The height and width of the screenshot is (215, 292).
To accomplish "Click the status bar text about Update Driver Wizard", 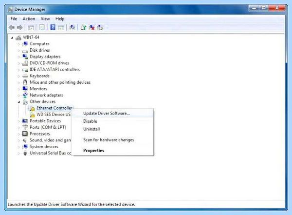I will (72, 204).
